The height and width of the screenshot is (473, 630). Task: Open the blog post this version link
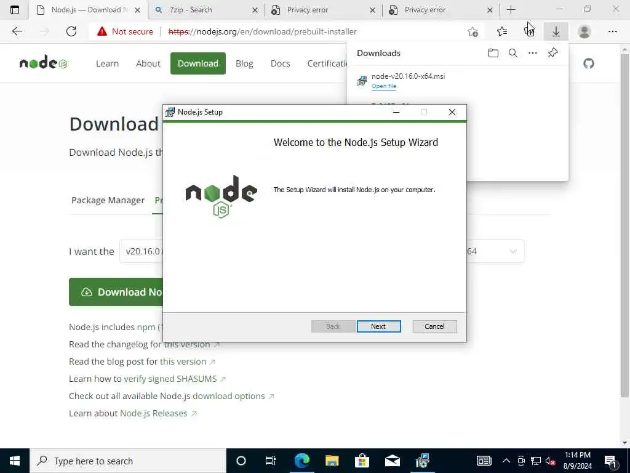click(188, 362)
